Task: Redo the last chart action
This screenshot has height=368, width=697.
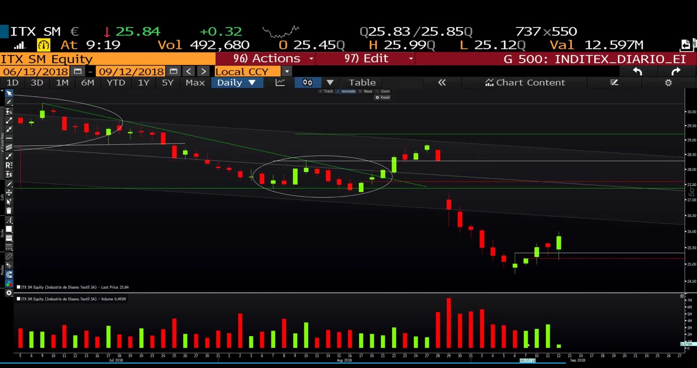Action: (x=676, y=71)
